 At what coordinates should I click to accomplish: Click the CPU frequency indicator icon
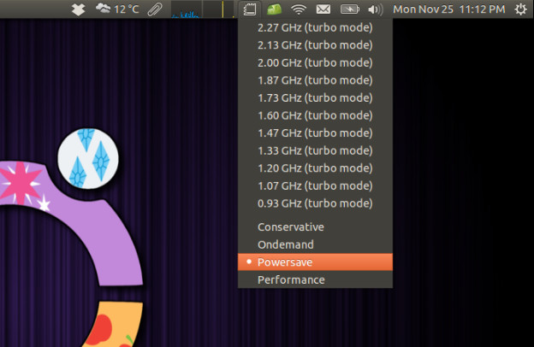coord(249,9)
